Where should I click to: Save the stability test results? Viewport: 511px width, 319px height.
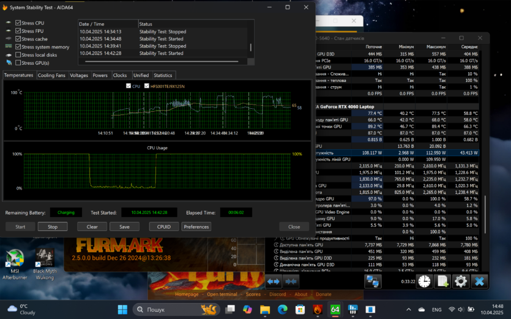pos(124,227)
